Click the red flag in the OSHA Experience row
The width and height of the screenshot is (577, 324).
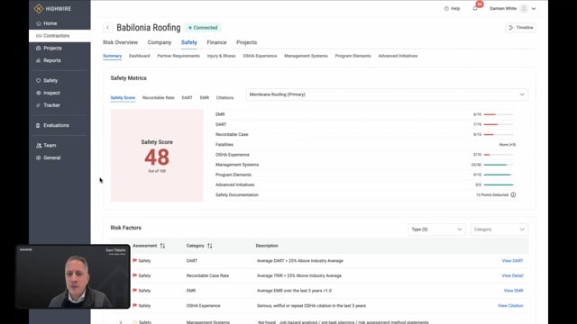tap(134, 305)
